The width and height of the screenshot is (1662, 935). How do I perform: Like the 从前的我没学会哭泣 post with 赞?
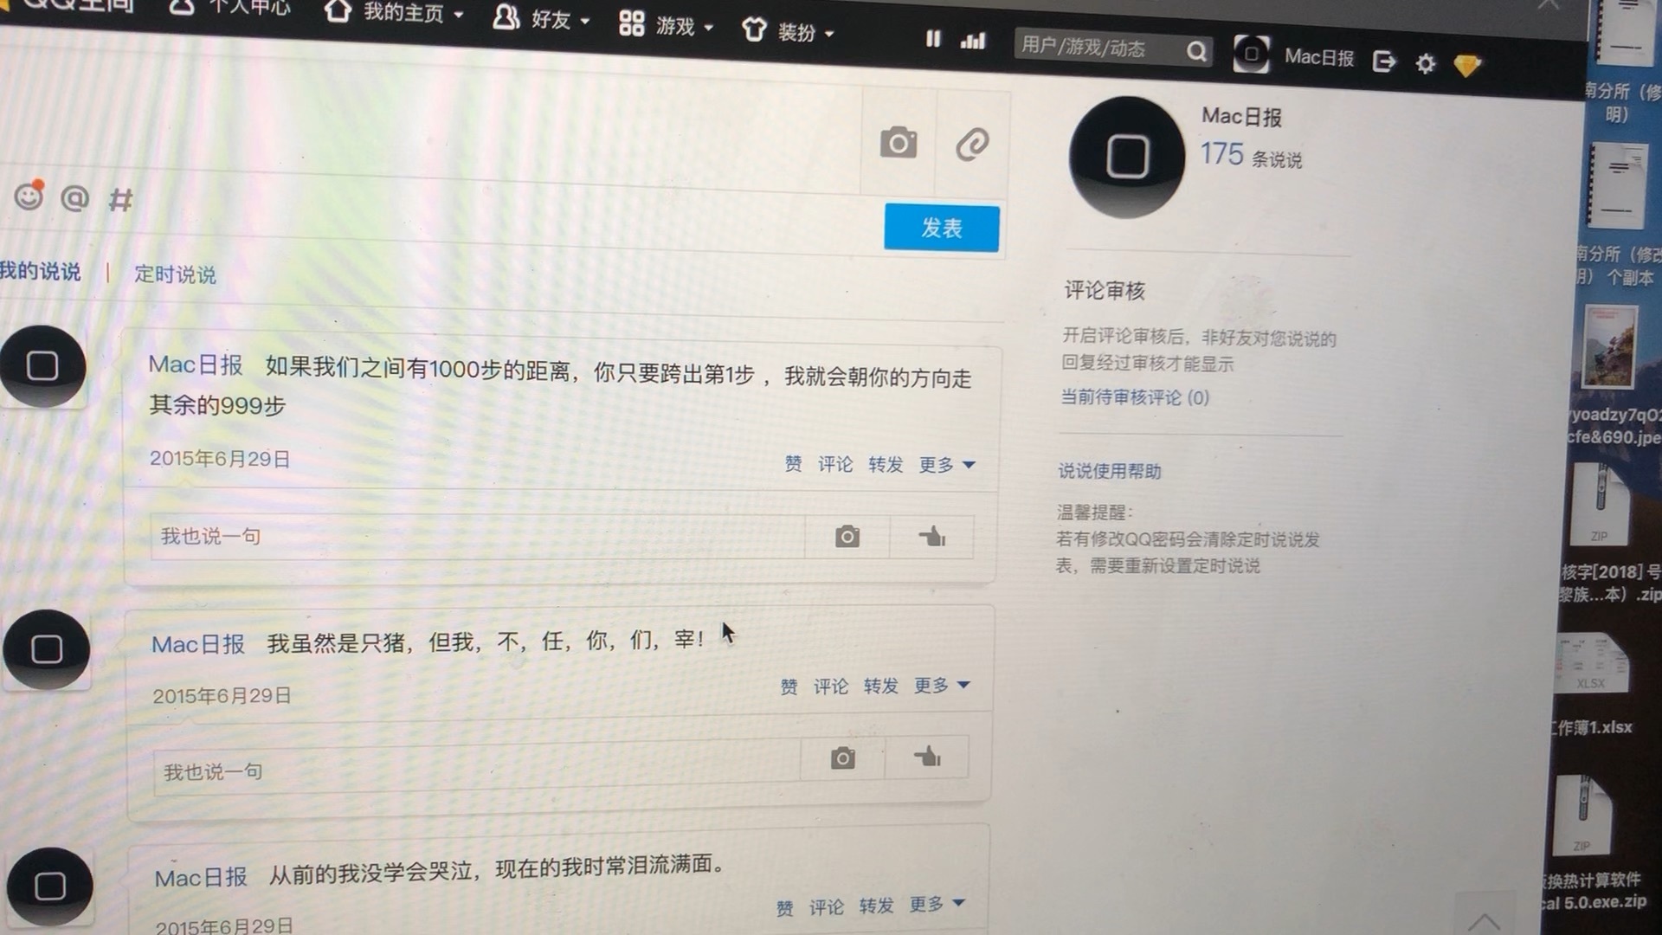[x=784, y=908]
